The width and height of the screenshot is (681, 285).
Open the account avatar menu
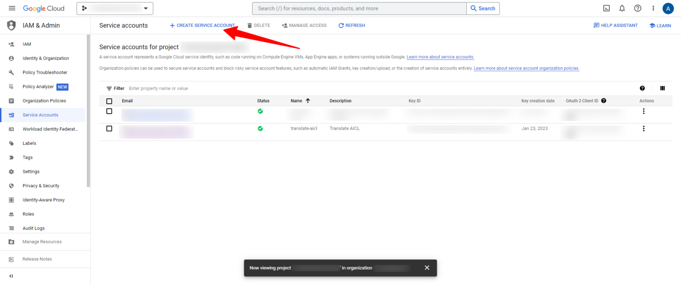668,8
